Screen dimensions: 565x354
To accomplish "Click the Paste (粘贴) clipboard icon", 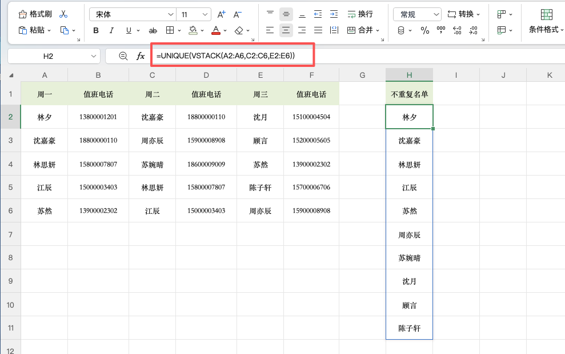I will tap(23, 30).
